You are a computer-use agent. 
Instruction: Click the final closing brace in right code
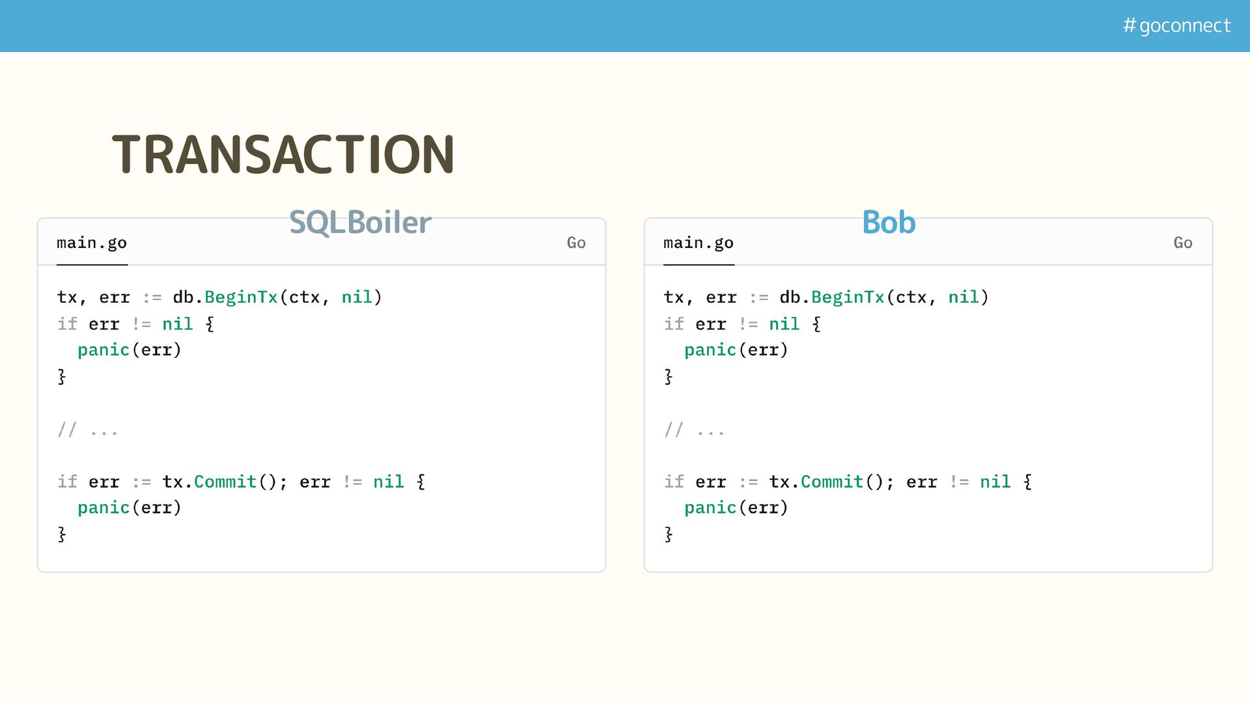669,534
